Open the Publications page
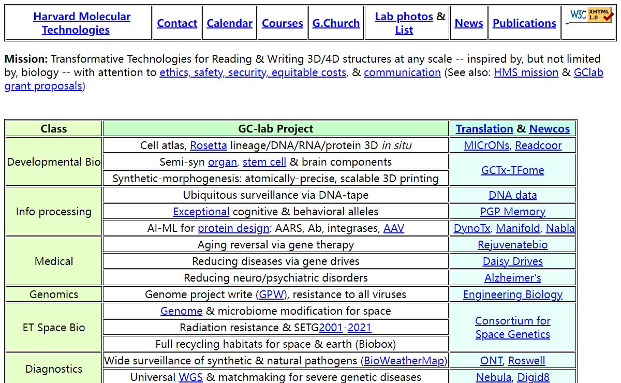Image resolution: width=621 pixels, height=383 pixels. click(524, 23)
